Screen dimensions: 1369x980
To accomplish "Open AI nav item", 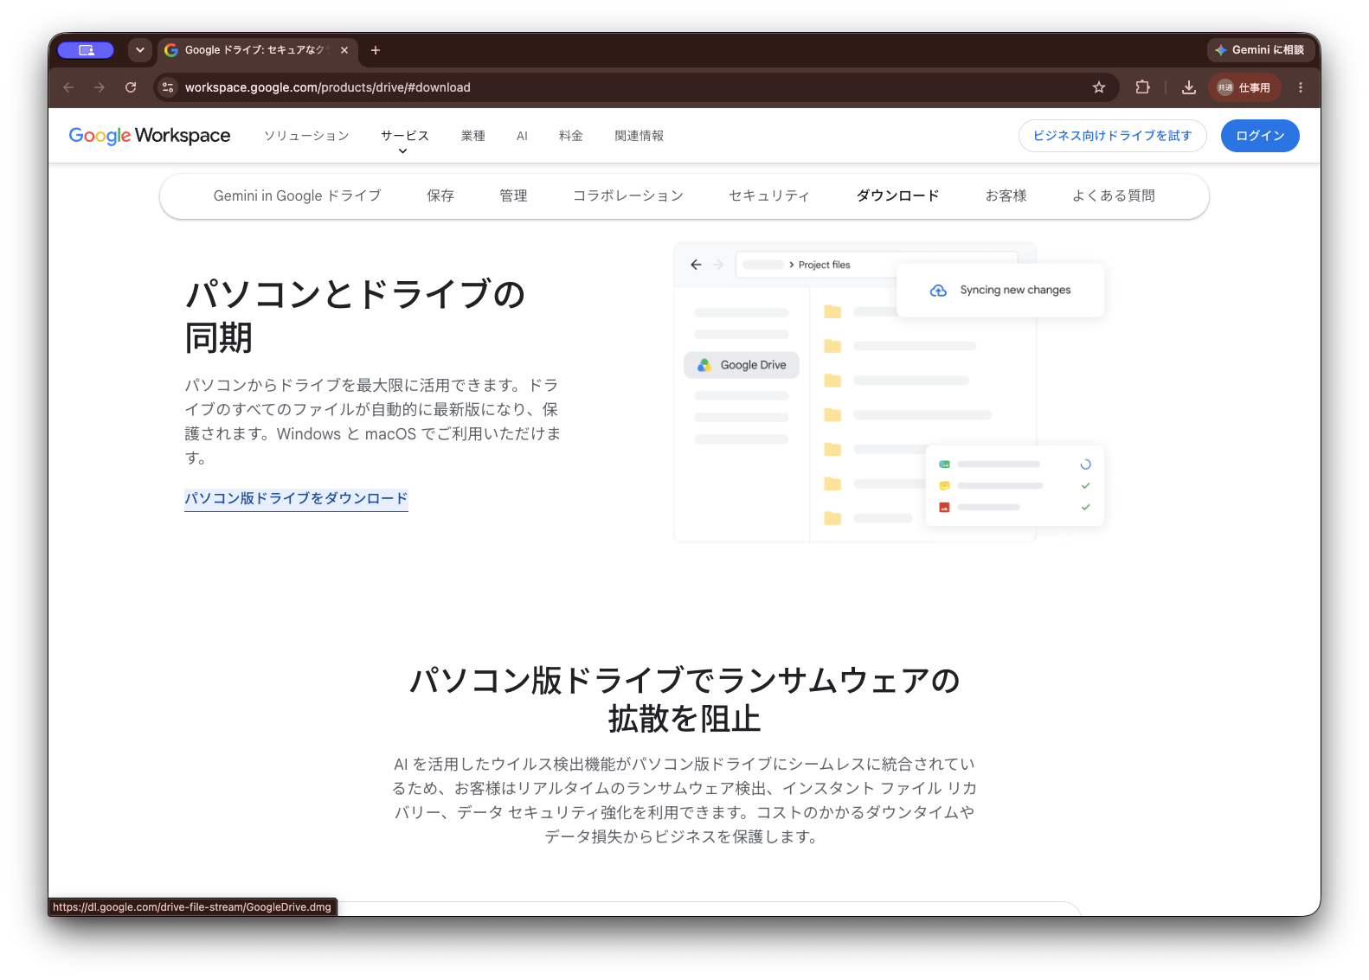I will point(522,136).
